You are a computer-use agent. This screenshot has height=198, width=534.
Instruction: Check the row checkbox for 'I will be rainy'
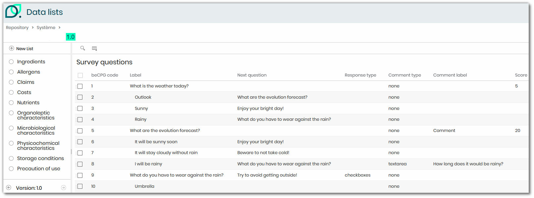point(80,164)
